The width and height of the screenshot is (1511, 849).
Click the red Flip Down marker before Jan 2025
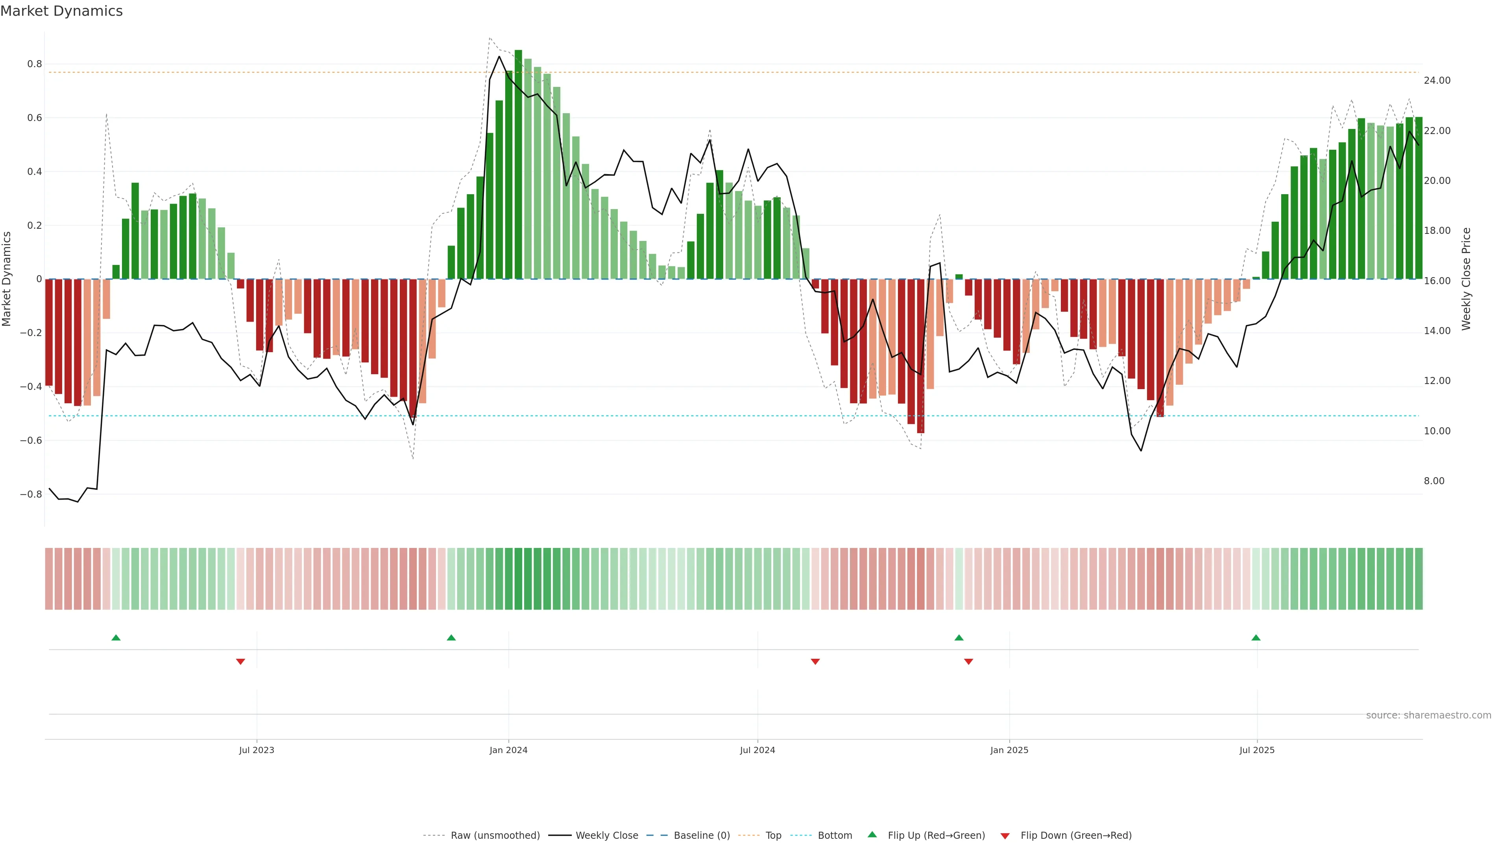(x=968, y=662)
